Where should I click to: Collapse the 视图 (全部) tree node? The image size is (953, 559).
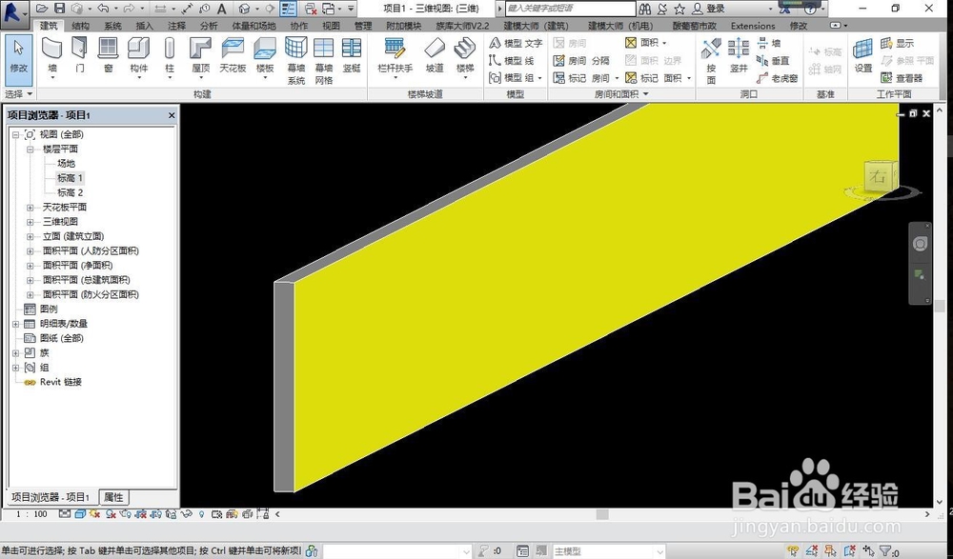[16, 134]
